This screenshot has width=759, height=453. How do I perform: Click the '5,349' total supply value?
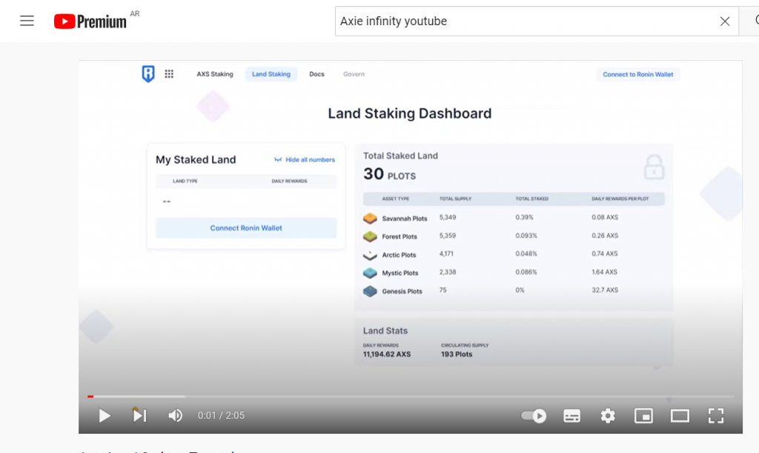[448, 217]
